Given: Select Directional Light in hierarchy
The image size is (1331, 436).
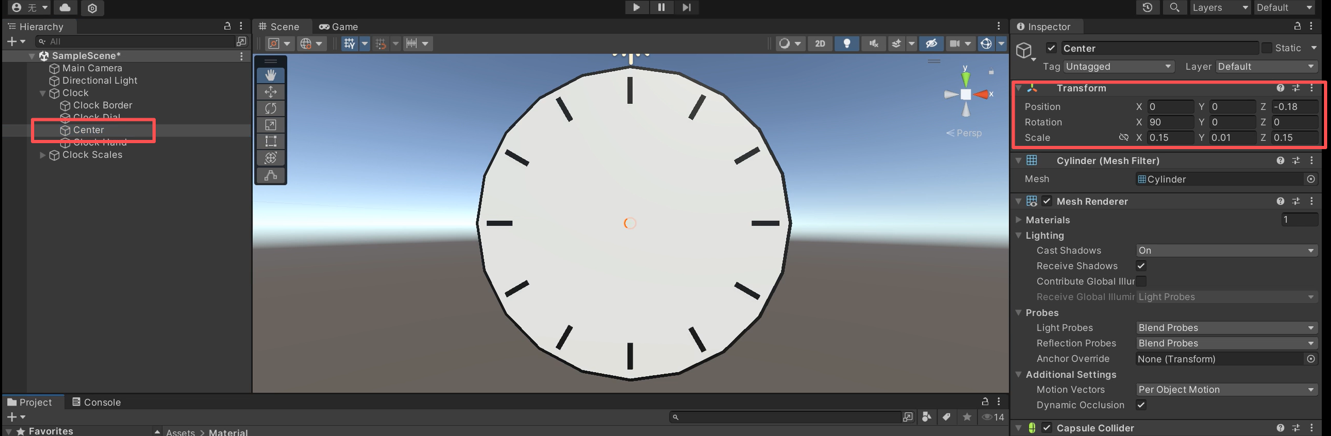Looking at the screenshot, I should coord(100,81).
